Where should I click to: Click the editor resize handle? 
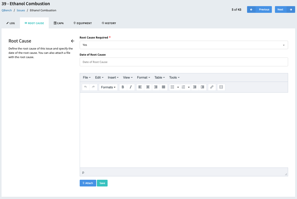click(286, 174)
